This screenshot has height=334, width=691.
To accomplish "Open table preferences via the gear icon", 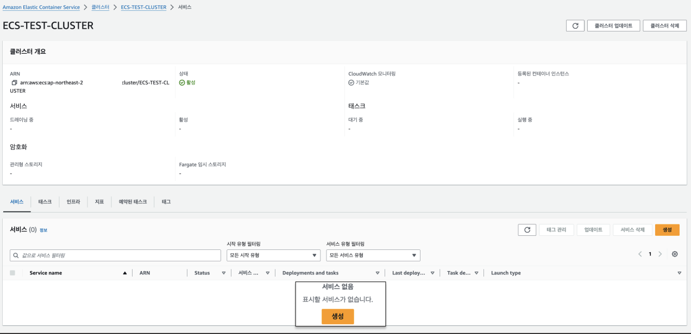I will pos(675,254).
